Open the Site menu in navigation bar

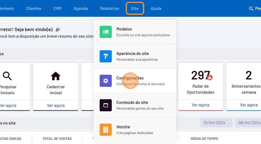pos(135,9)
